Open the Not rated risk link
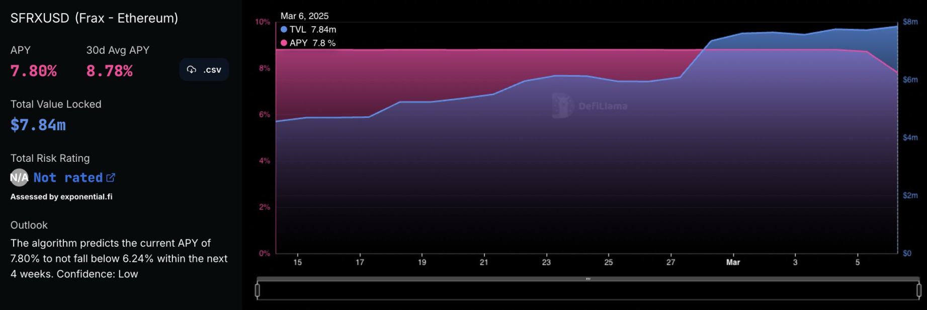This screenshot has width=927, height=310. pos(68,177)
